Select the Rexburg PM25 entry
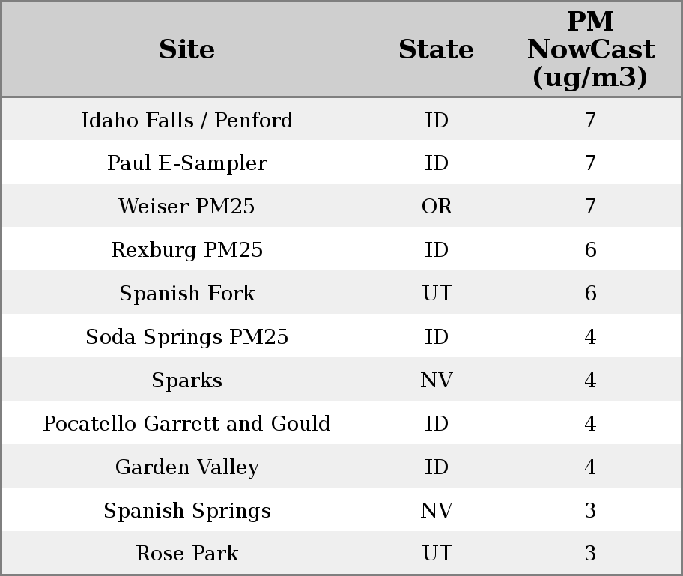 [x=186, y=250]
